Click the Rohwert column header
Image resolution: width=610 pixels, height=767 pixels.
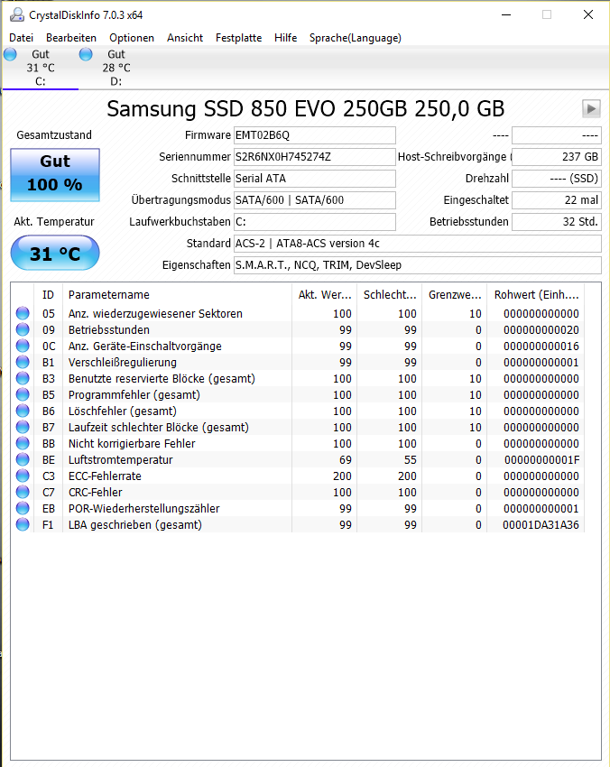(x=536, y=294)
